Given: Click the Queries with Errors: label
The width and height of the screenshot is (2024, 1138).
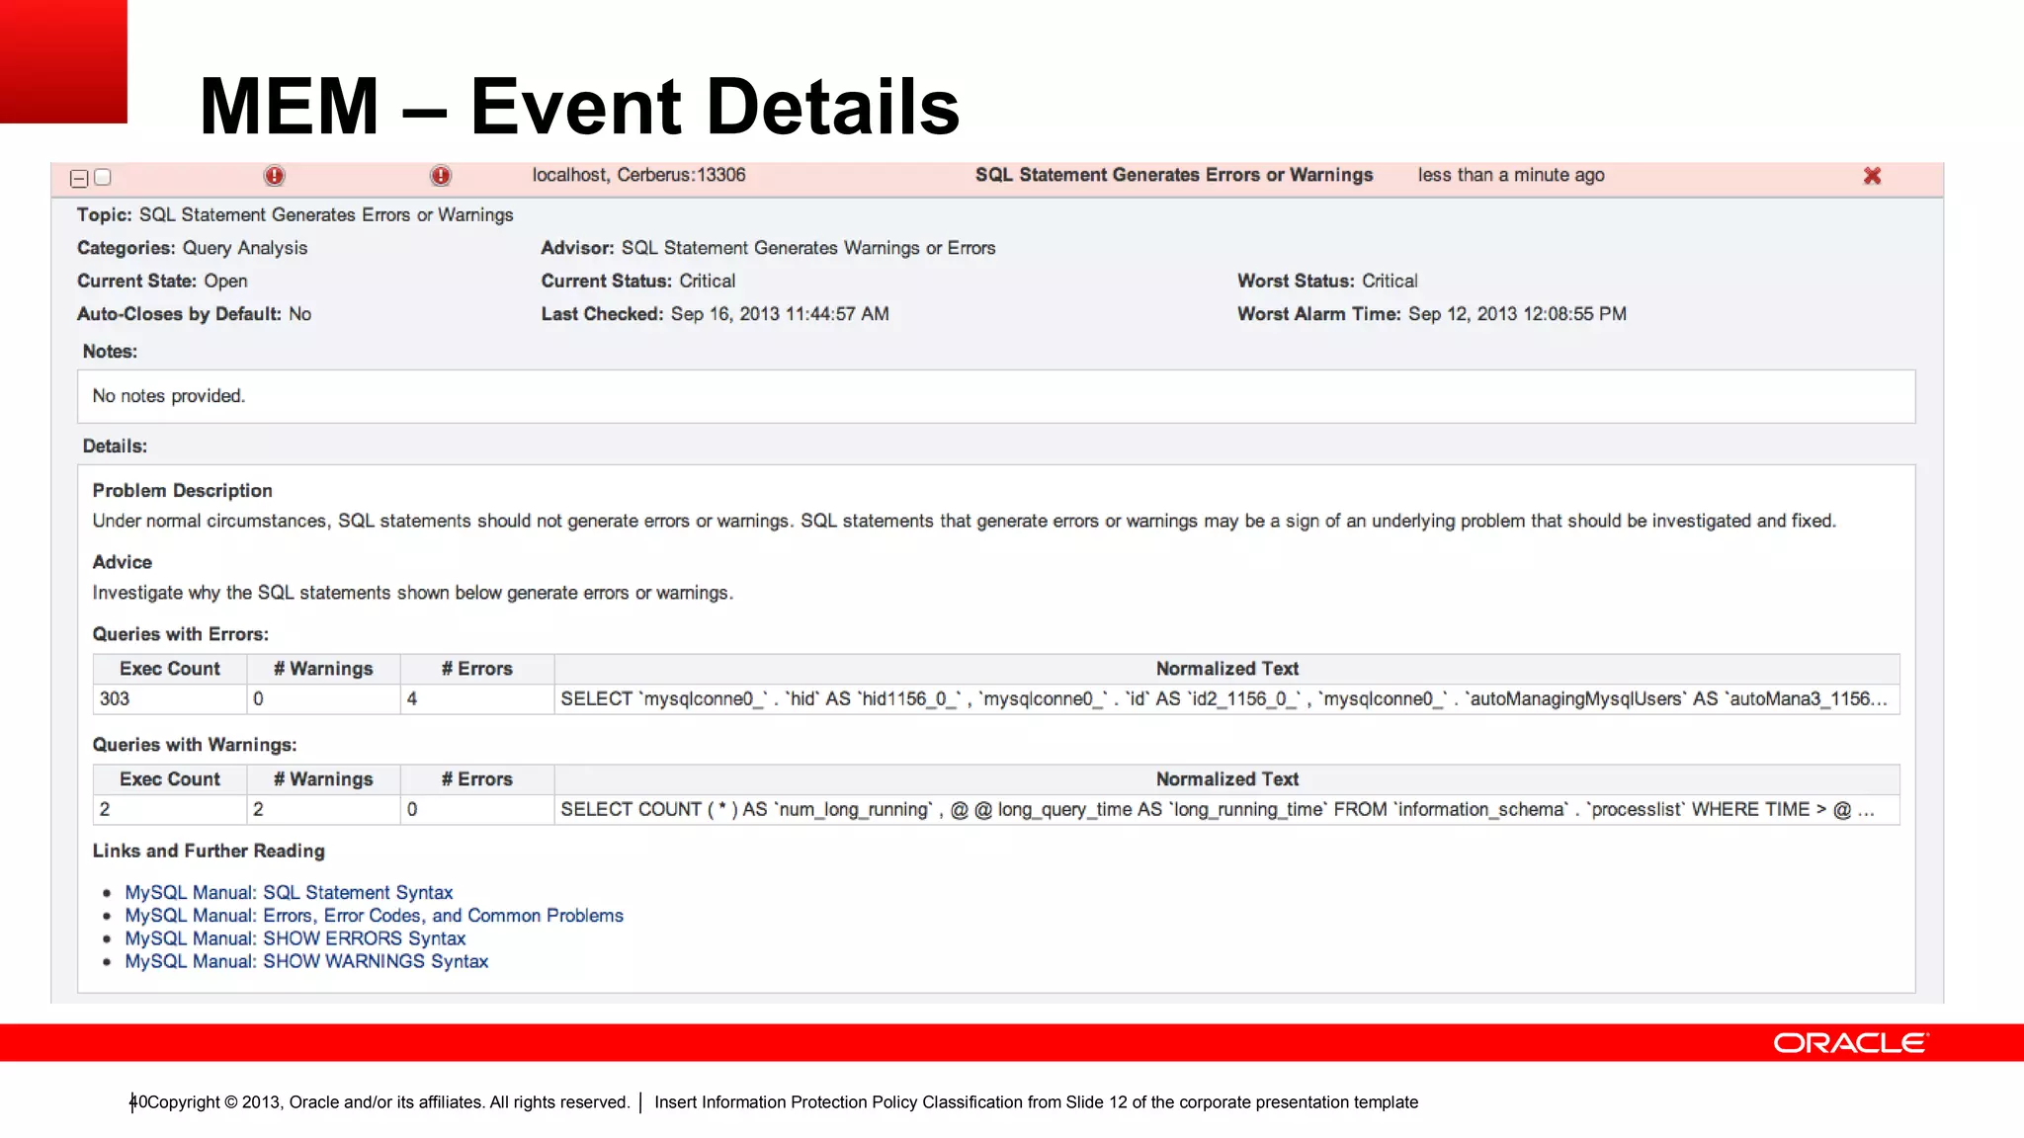Looking at the screenshot, I should pos(181,634).
